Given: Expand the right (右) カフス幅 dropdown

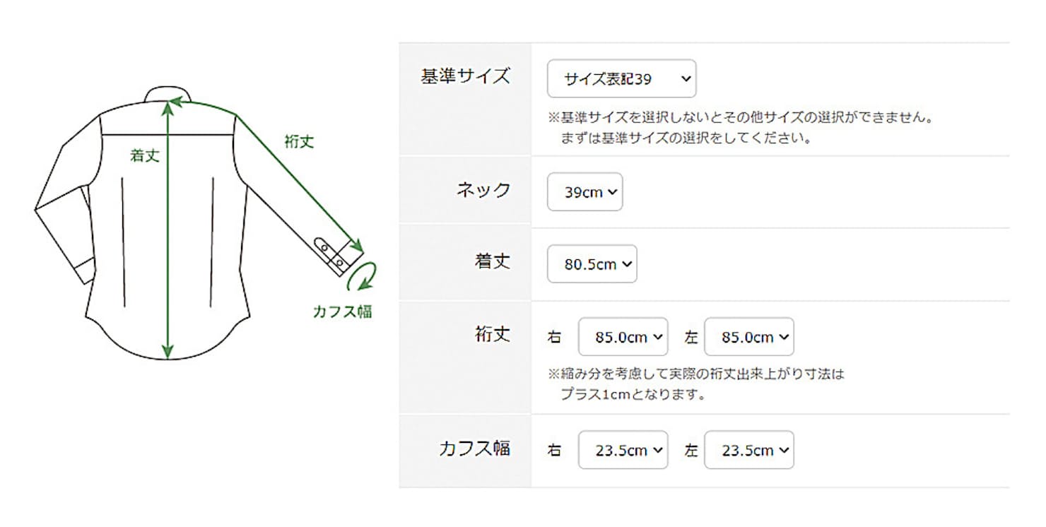Looking at the screenshot, I should (622, 450).
